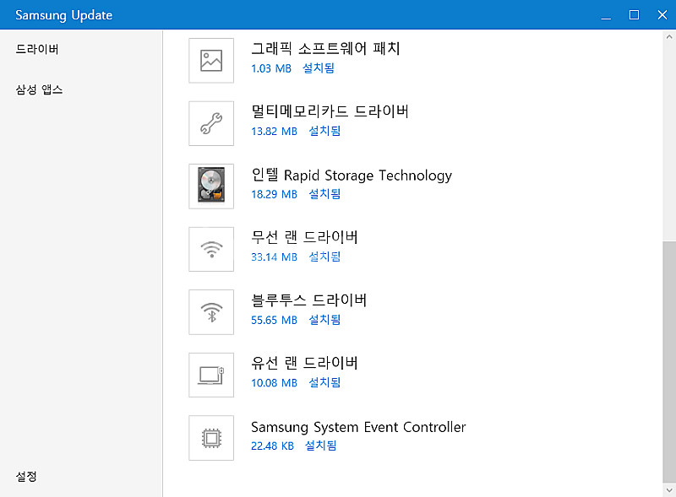
Task: Select the 멀티메모리카드 드라이버 title
Action: click(x=330, y=111)
